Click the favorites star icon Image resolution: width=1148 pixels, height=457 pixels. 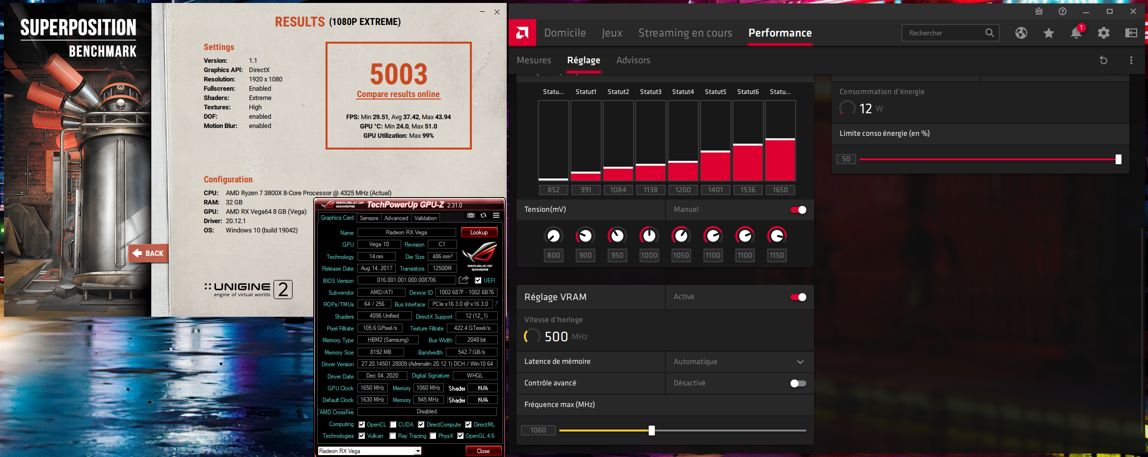tap(1049, 33)
